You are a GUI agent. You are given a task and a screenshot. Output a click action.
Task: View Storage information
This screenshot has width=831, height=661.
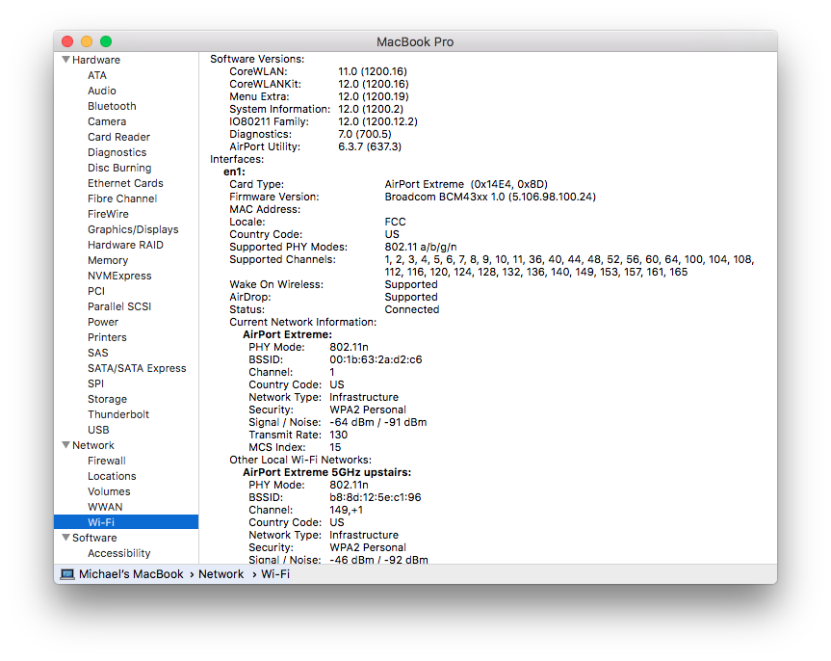coord(107,398)
